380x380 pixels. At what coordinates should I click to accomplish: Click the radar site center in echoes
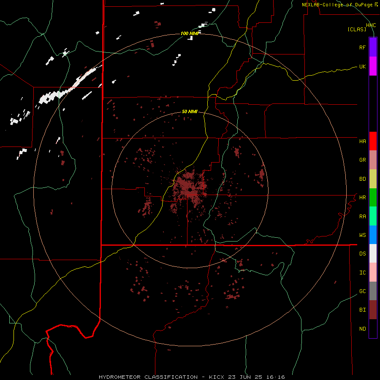coord(190,190)
